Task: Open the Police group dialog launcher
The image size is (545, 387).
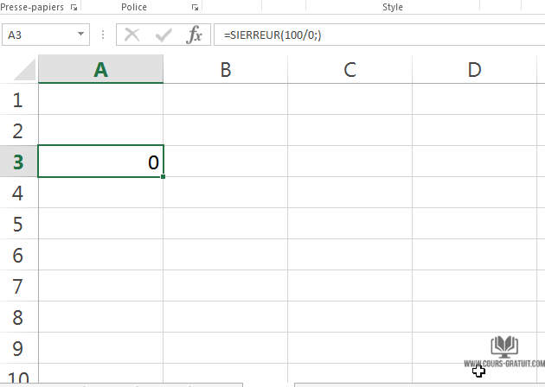Action: tap(196, 8)
